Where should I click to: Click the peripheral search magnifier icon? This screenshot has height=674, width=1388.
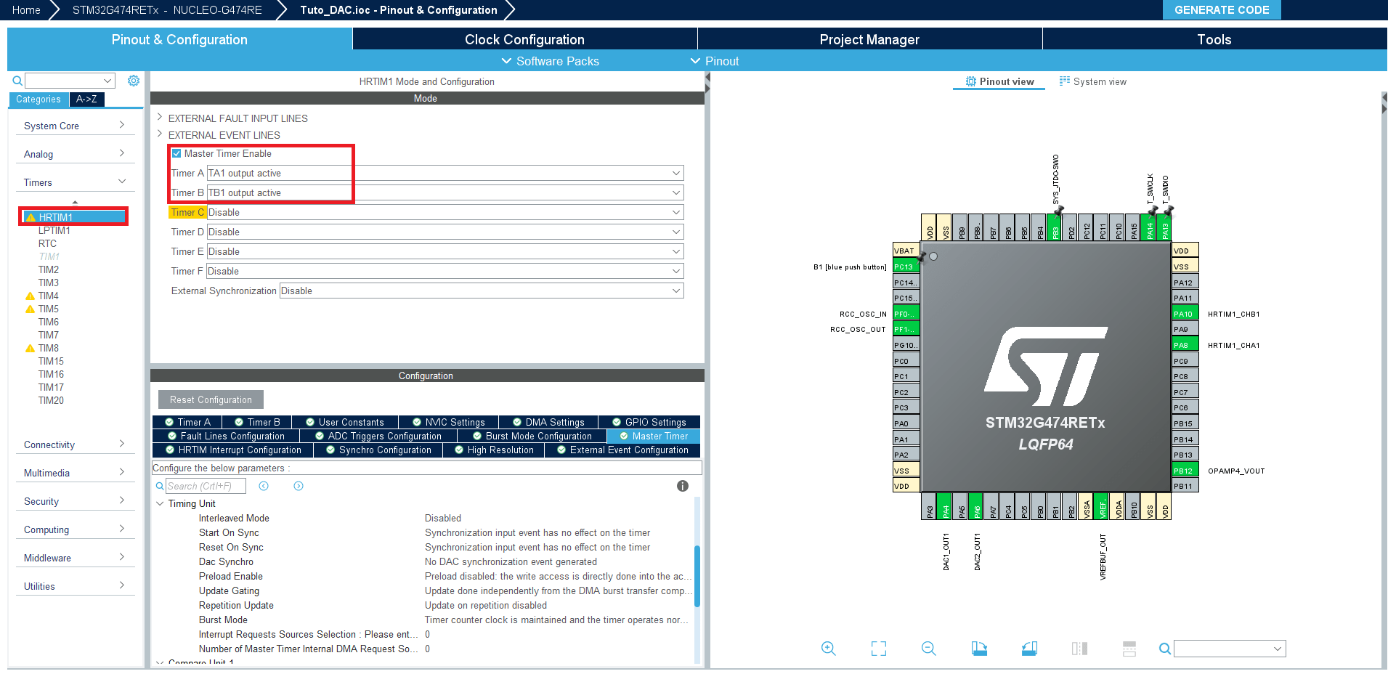pos(17,81)
